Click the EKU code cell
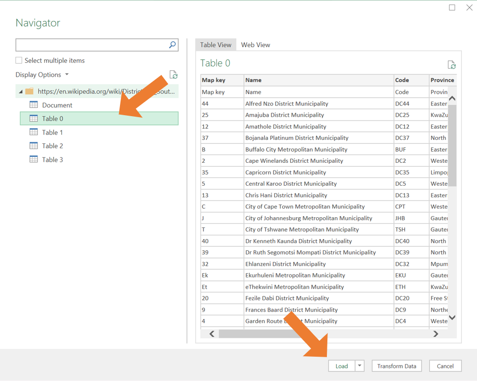This screenshot has width=477, height=381. (411, 276)
